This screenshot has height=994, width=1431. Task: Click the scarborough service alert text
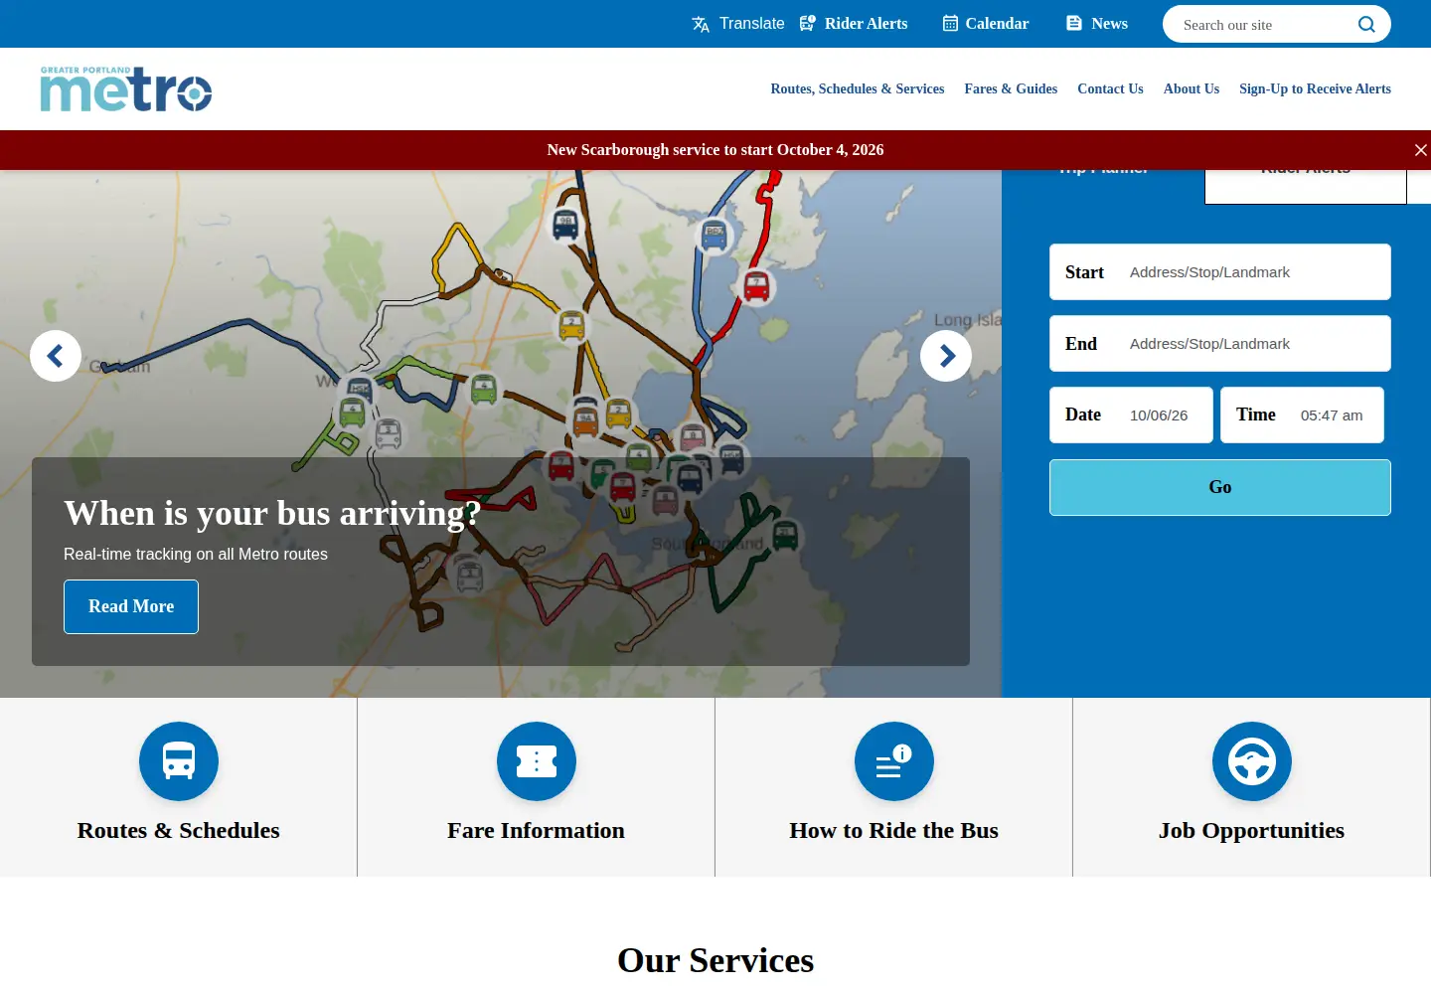pyautogui.click(x=715, y=150)
